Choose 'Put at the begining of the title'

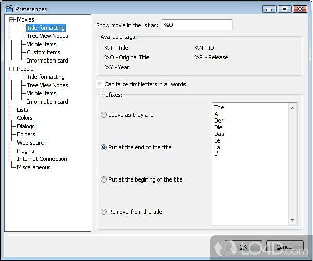[104, 180]
